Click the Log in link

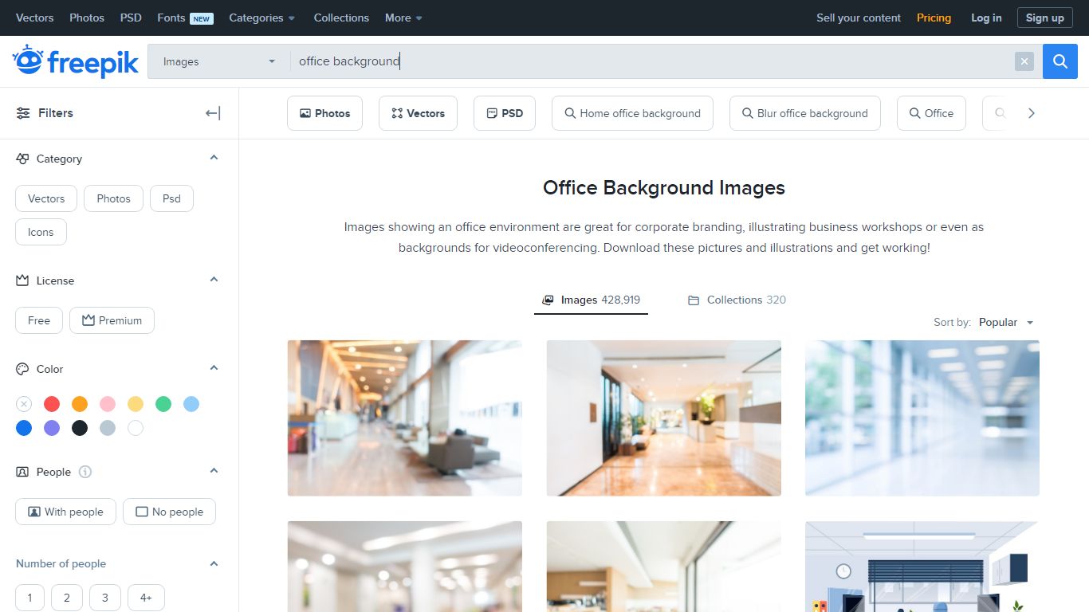(x=986, y=18)
